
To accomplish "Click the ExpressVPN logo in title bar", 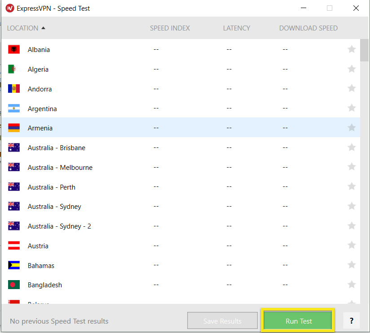I will tap(10, 8).
